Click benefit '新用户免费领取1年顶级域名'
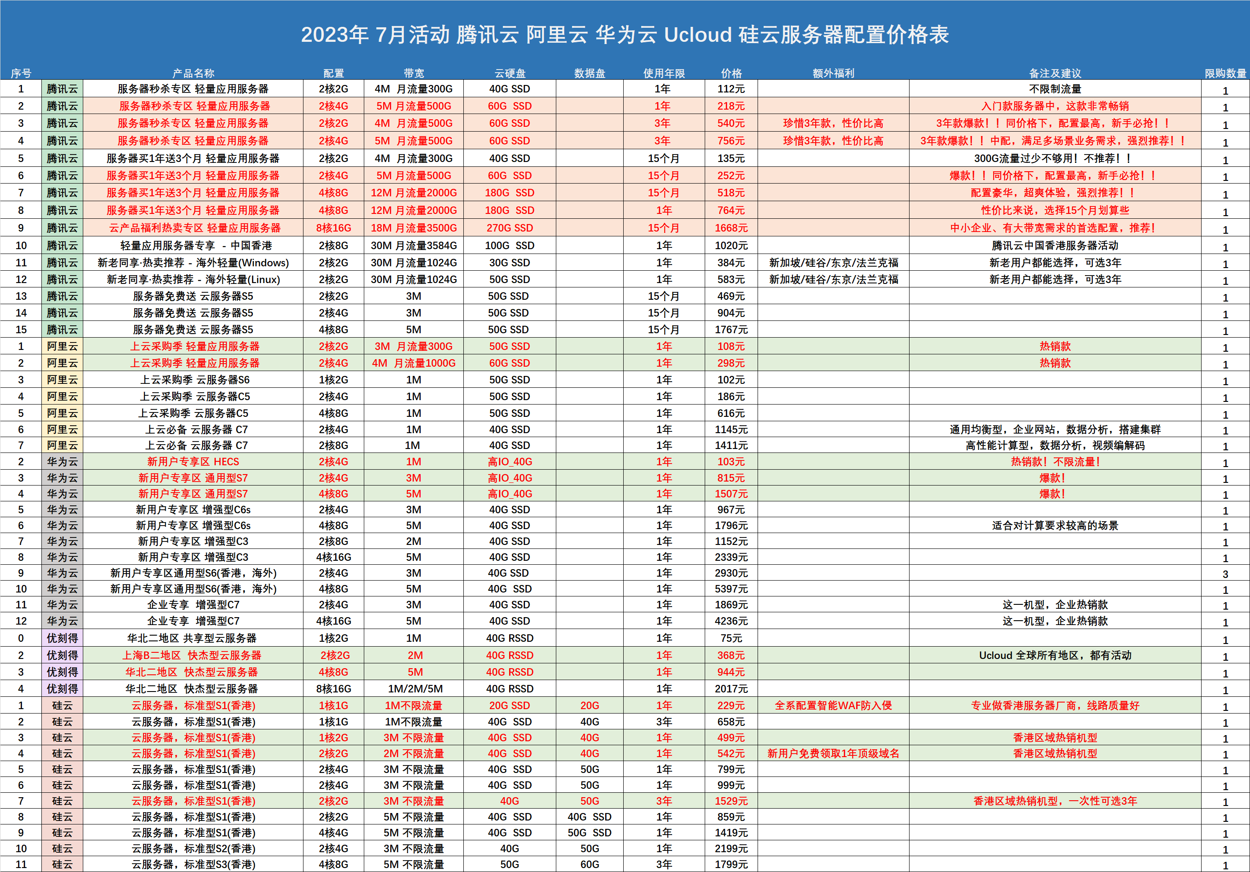 pyautogui.click(x=833, y=754)
